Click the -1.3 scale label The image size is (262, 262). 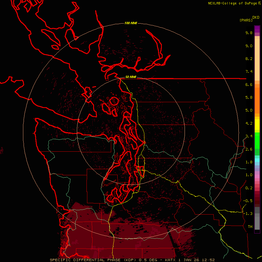(x=248, y=214)
